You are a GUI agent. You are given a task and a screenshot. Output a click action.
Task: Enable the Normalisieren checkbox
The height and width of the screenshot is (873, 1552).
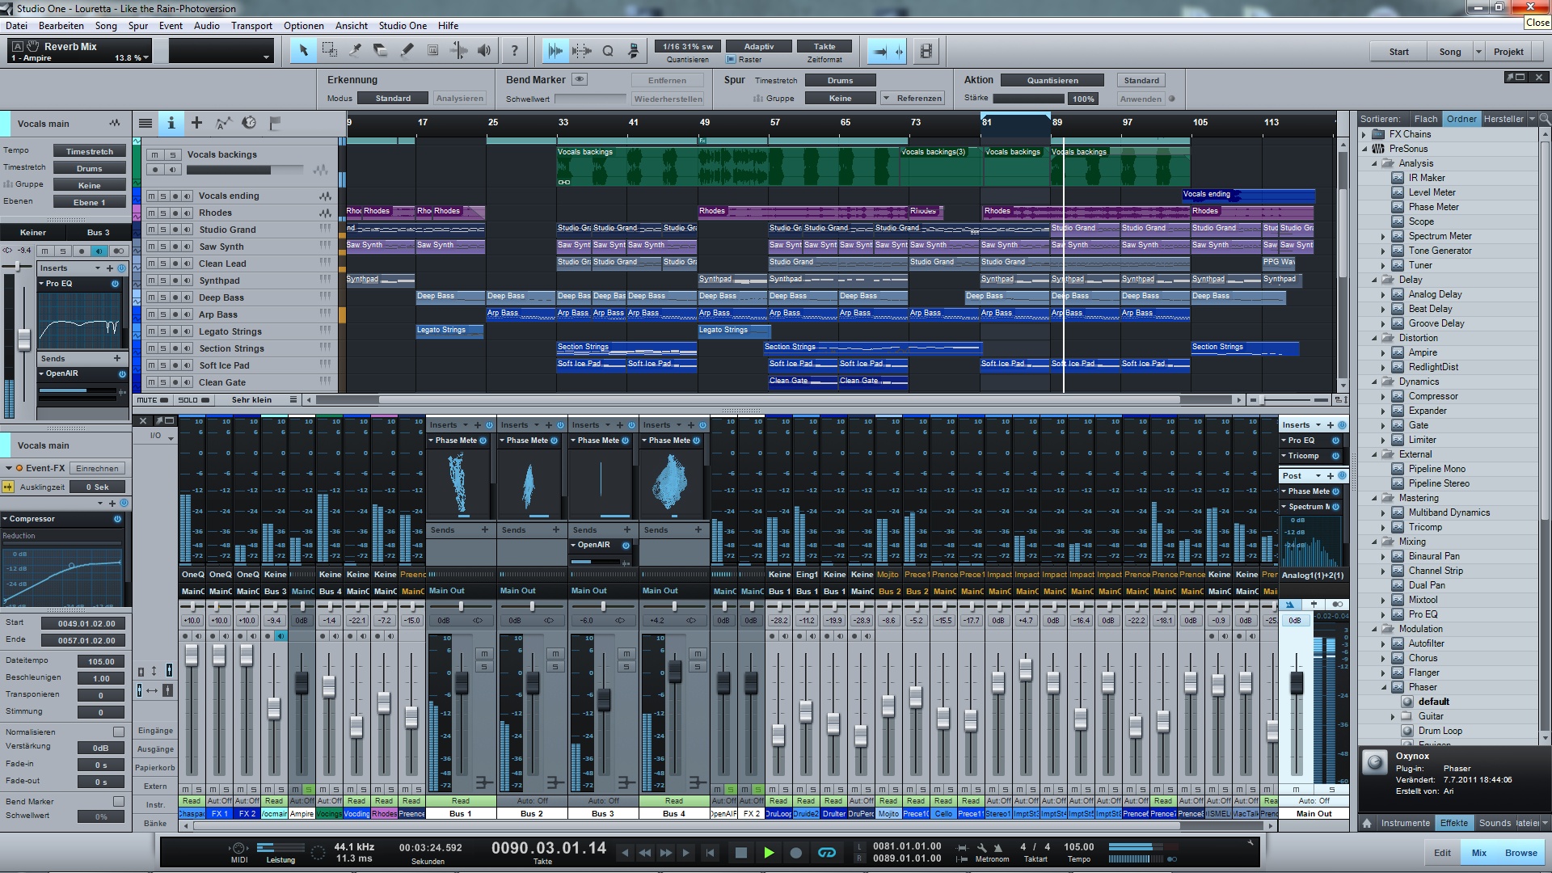pyautogui.click(x=119, y=732)
